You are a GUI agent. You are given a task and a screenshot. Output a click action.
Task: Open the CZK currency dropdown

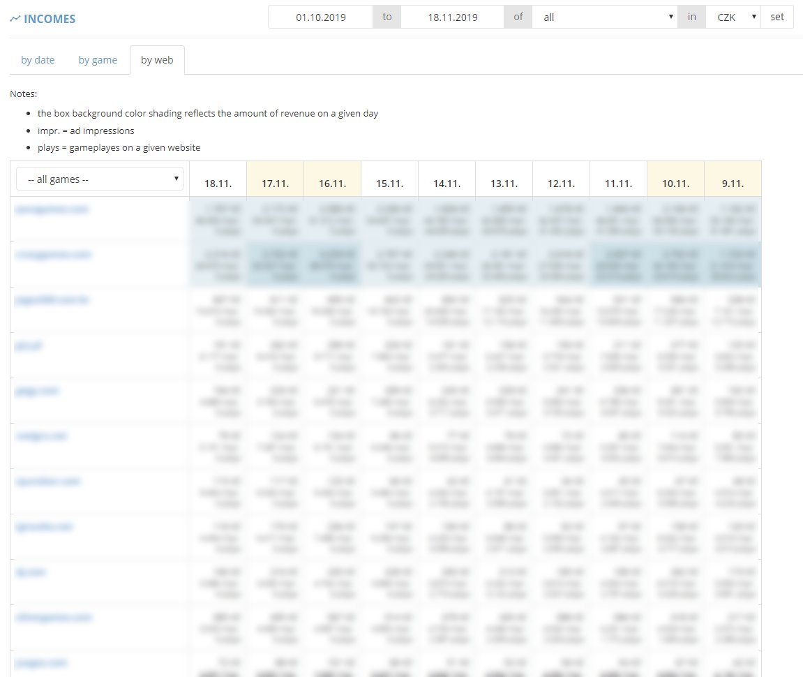click(x=733, y=17)
